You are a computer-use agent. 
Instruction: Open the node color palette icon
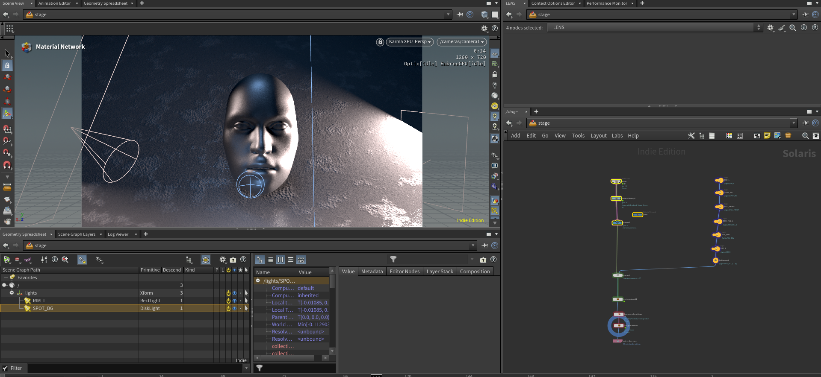click(x=729, y=136)
